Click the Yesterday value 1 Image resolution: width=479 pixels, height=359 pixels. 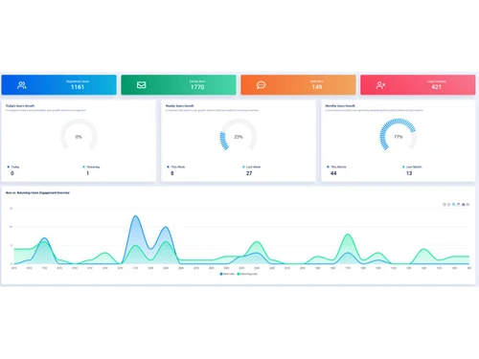(x=87, y=173)
